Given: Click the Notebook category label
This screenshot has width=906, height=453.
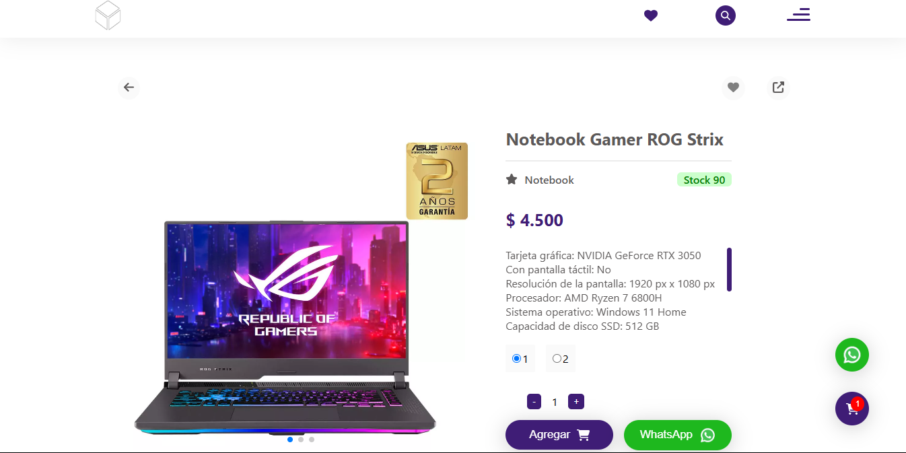Looking at the screenshot, I should (549, 180).
